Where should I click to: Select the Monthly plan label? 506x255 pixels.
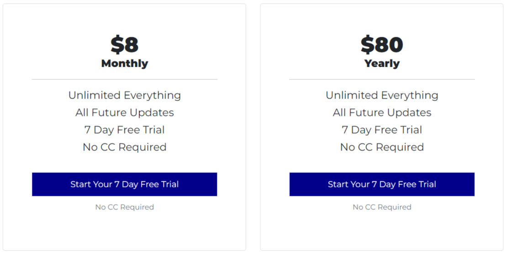[125, 63]
